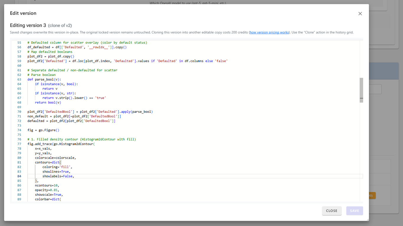The height and width of the screenshot is (226, 403).
Task: Click the 'showlines=True,' line
Action: (56, 172)
